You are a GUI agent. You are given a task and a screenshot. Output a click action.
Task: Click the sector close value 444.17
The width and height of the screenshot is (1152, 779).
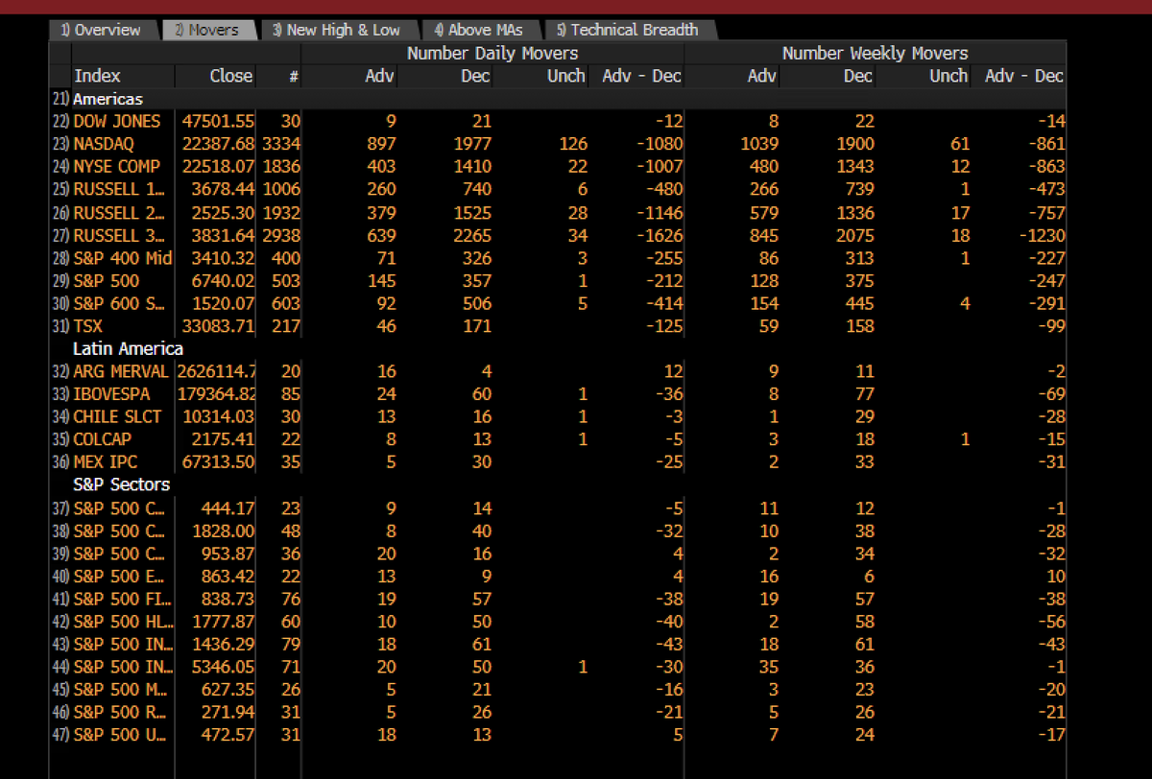[x=228, y=508]
